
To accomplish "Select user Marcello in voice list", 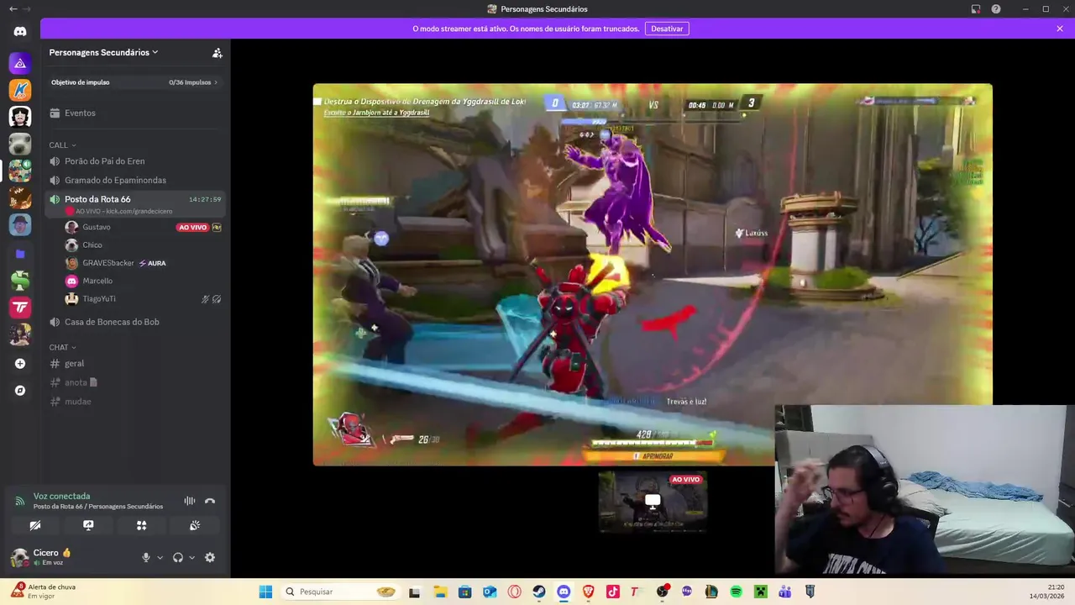I will 97,281.
